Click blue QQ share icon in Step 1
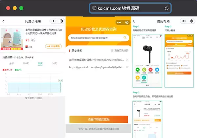 pyautogui.click(x=157, y=70)
